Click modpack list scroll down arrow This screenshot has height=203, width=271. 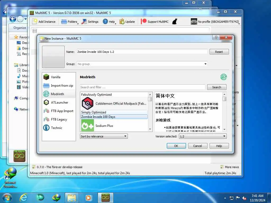(x=150, y=129)
